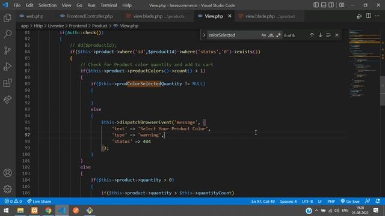This screenshot has width=385, height=216.
Task: Change end of line sequence LF
Action: coord(320,202)
